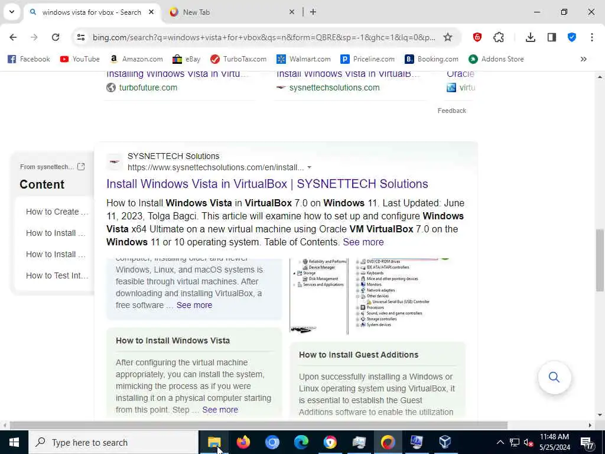This screenshot has height=454, width=605.
Task: Open the How to Install Guest Additions heading
Action: point(359,355)
